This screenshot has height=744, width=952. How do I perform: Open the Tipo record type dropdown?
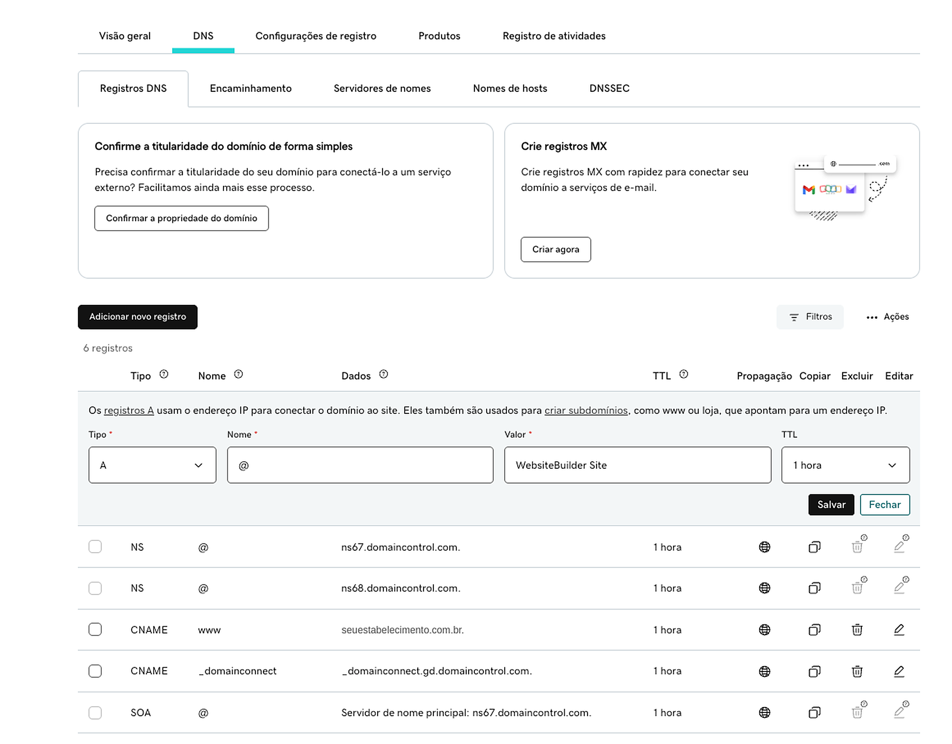[x=152, y=465]
